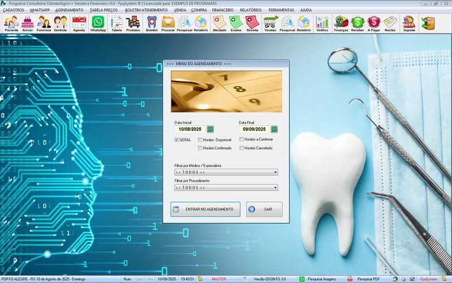Screen dimensions: 452x283
Task: Open the Receita prescription icon
Action: pos(253,23)
